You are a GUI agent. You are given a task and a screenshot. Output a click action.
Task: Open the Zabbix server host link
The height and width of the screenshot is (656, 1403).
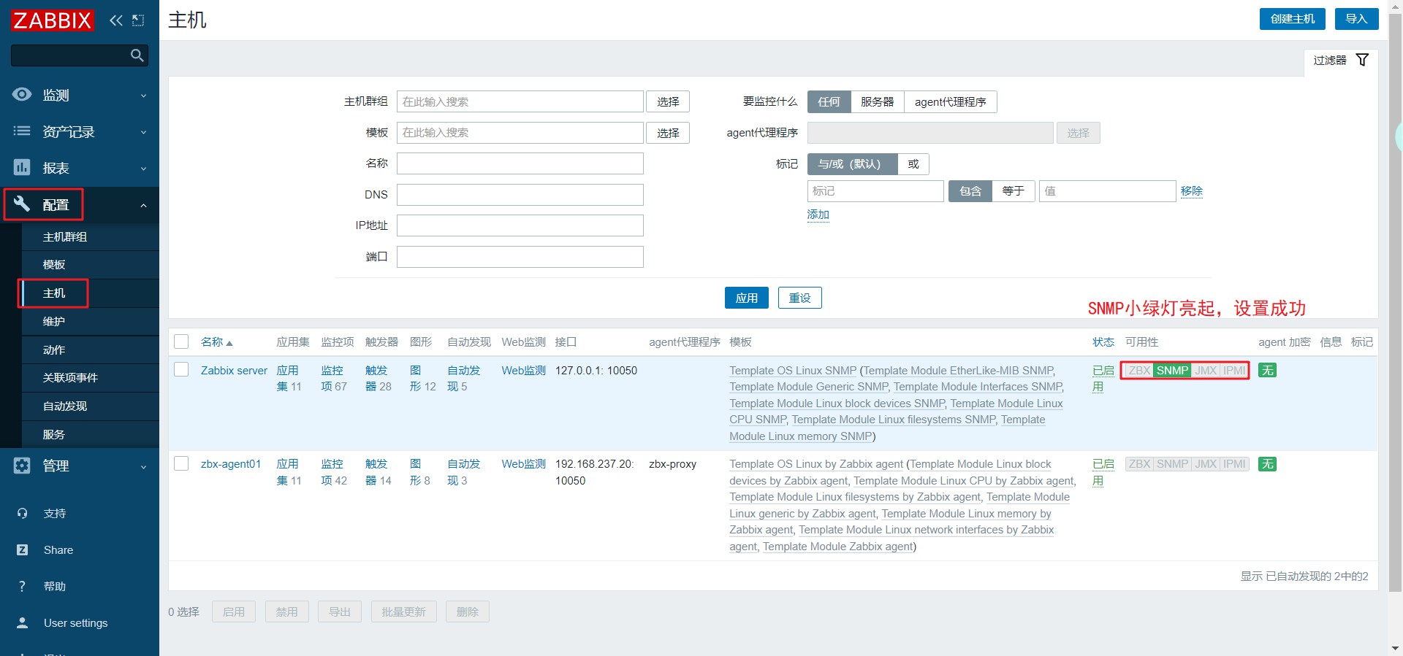coord(234,371)
